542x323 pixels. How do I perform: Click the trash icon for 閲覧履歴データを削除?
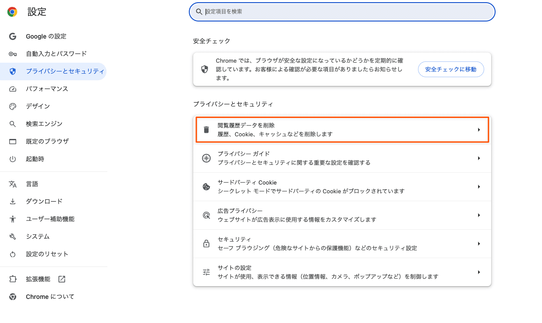[x=205, y=129]
